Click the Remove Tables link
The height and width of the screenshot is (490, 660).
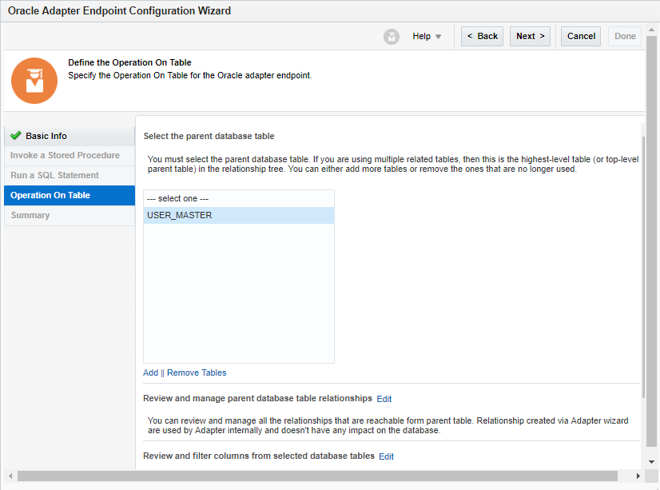196,372
